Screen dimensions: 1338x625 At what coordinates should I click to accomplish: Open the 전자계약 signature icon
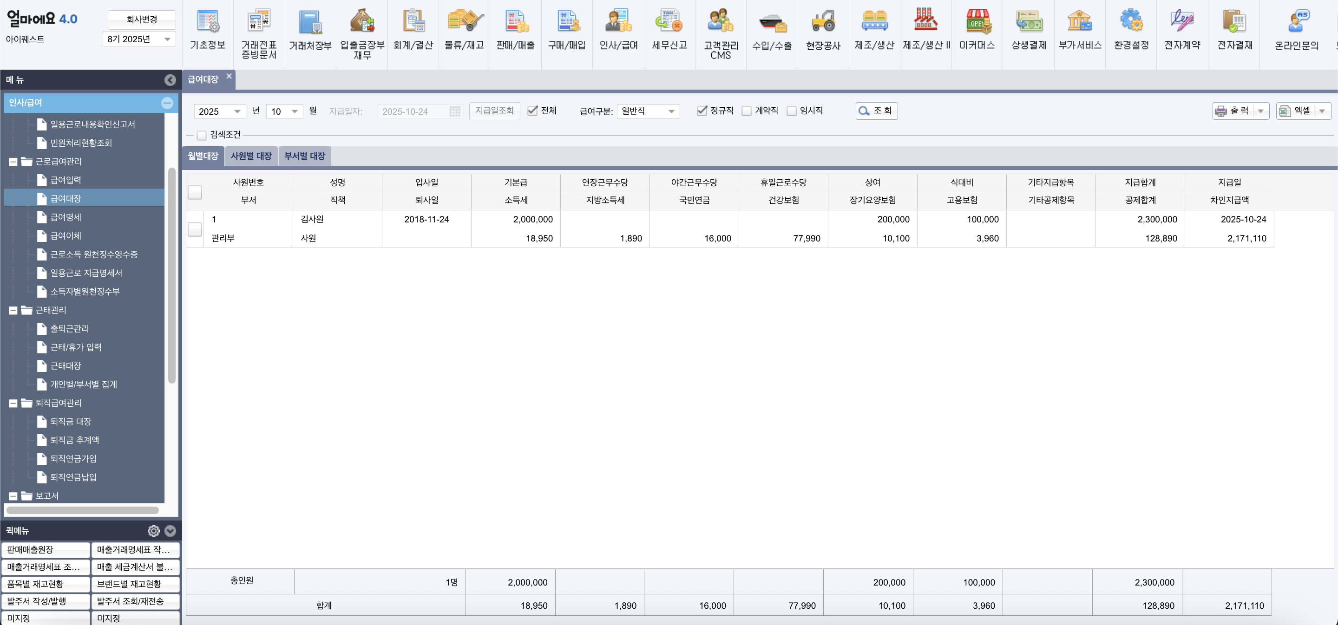pos(1182,22)
